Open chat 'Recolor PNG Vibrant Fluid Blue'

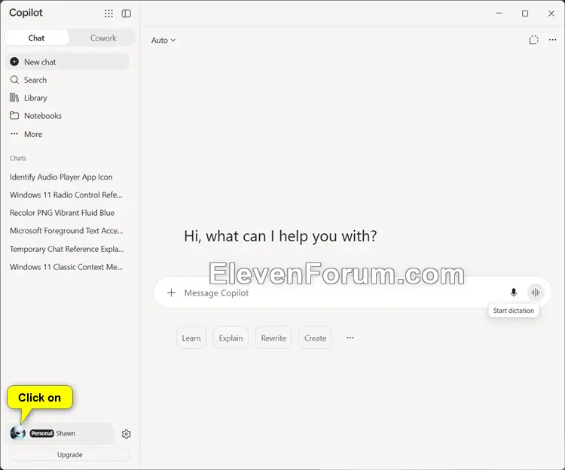(62, 213)
